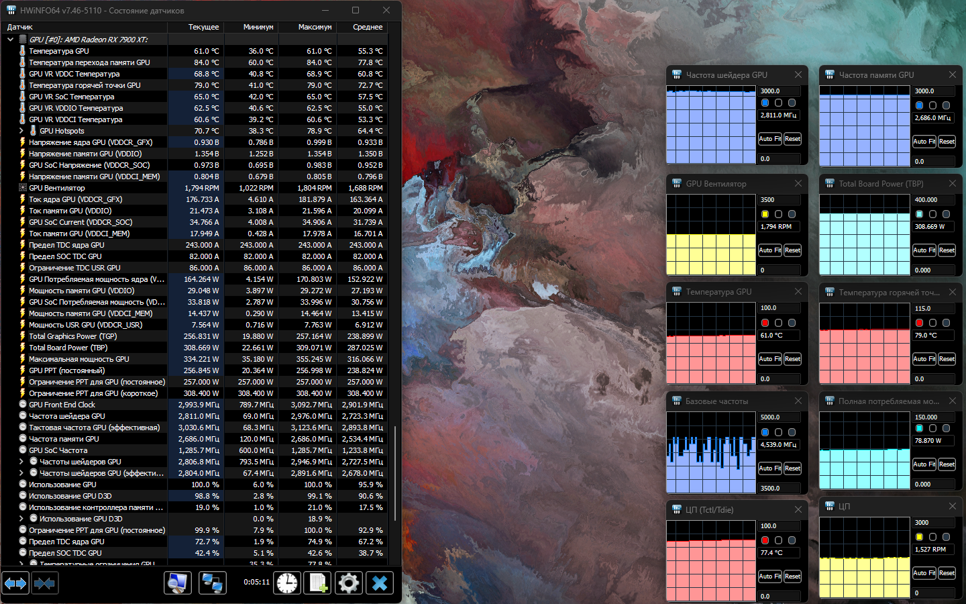
Task: Open sensor settings via the gear icon
Action: pyautogui.click(x=349, y=583)
